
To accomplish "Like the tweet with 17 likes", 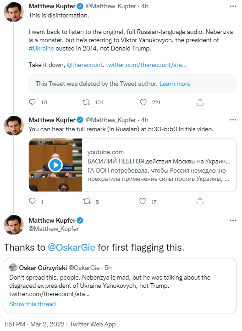I will [x=143, y=202].
